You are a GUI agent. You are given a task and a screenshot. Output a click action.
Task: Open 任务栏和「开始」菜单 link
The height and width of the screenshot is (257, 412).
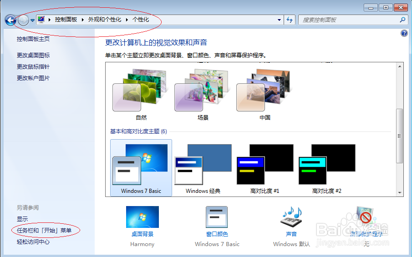[44, 231]
